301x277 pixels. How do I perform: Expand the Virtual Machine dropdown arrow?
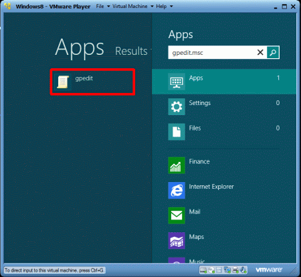click(x=152, y=6)
